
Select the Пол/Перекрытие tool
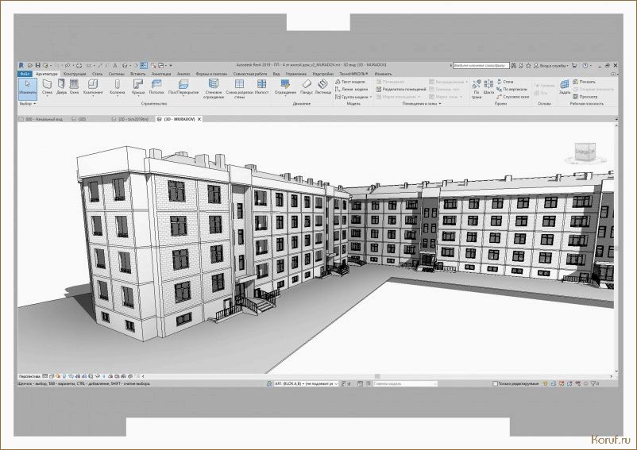click(183, 87)
